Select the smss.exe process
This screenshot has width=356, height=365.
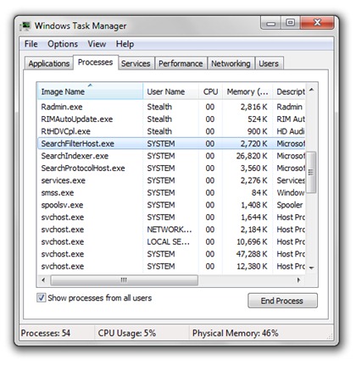(171, 193)
